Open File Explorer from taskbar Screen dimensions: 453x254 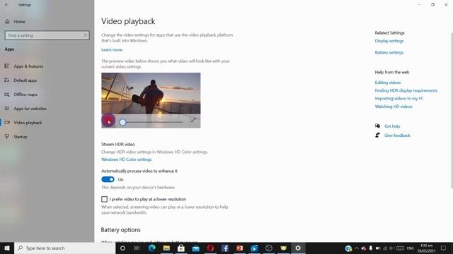[166, 248]
